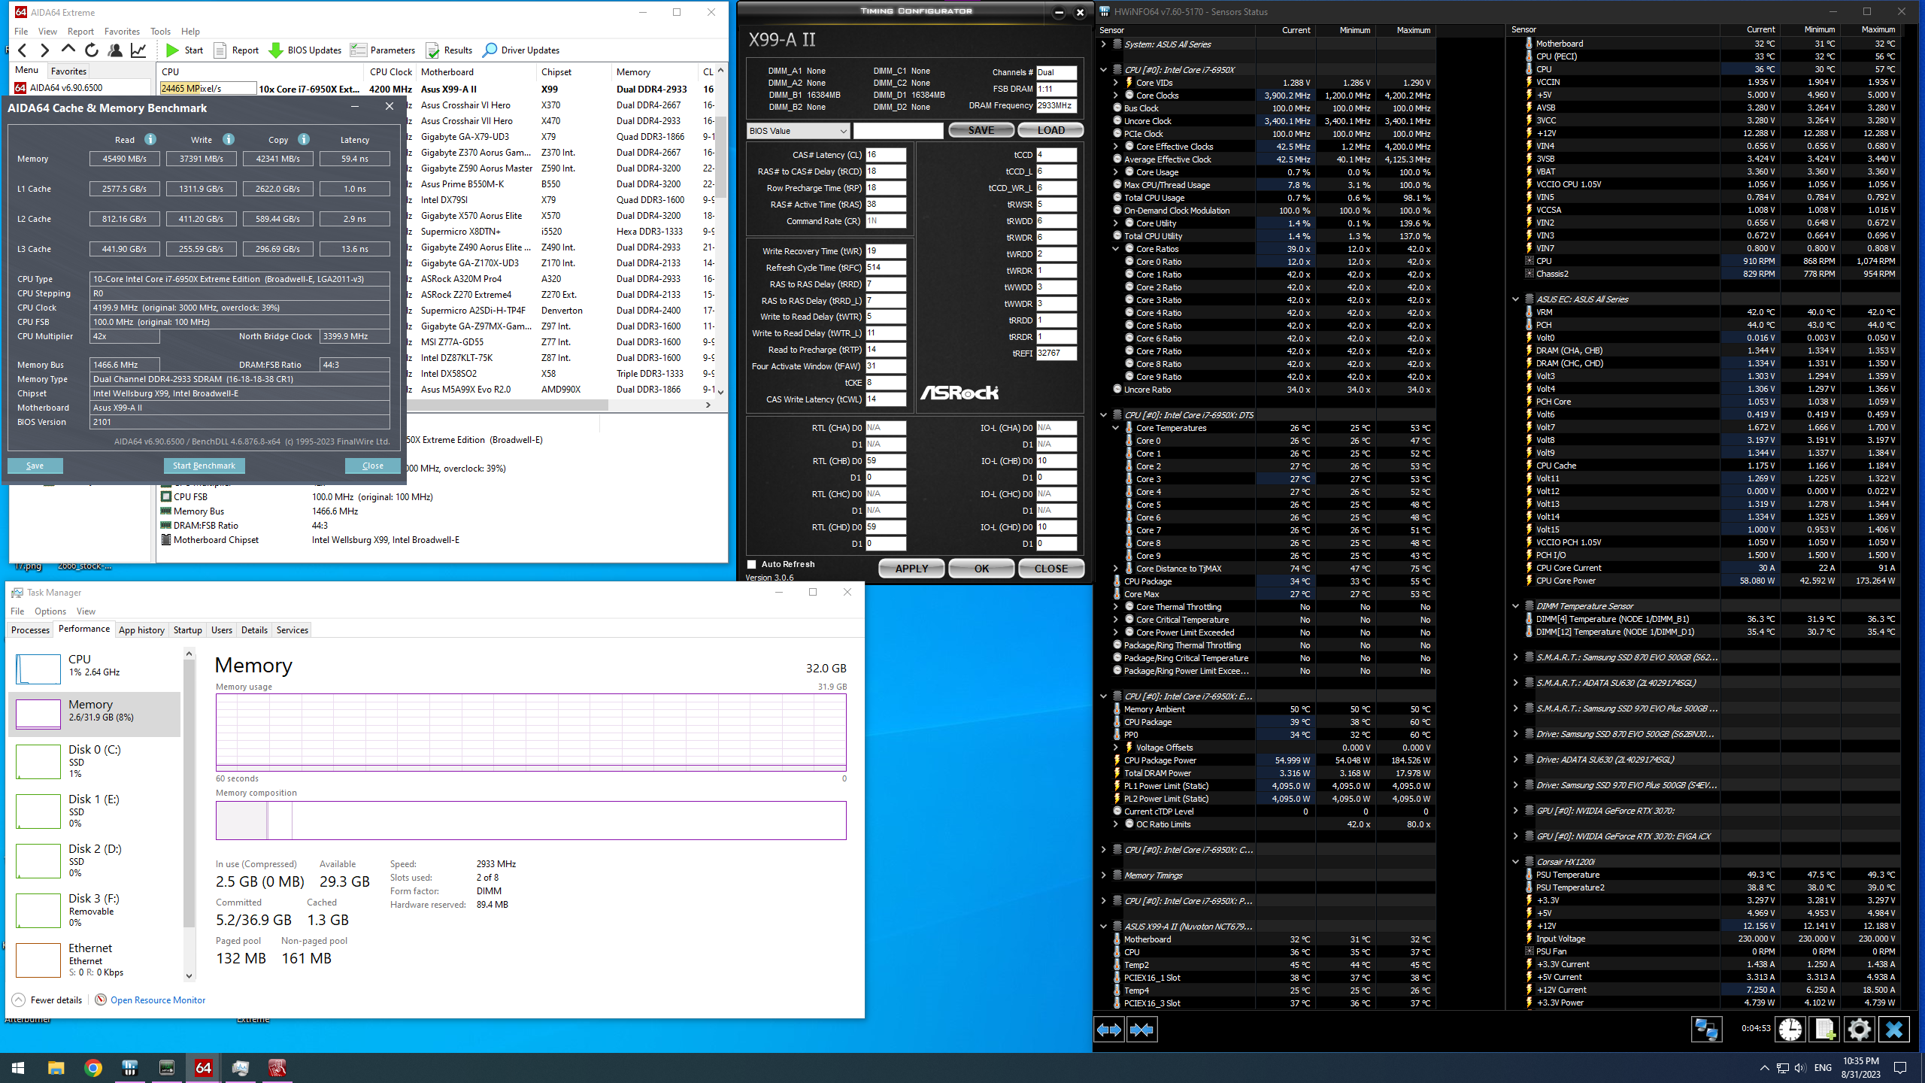Collapse the Core Ratios tree node

click(1116, 249)
